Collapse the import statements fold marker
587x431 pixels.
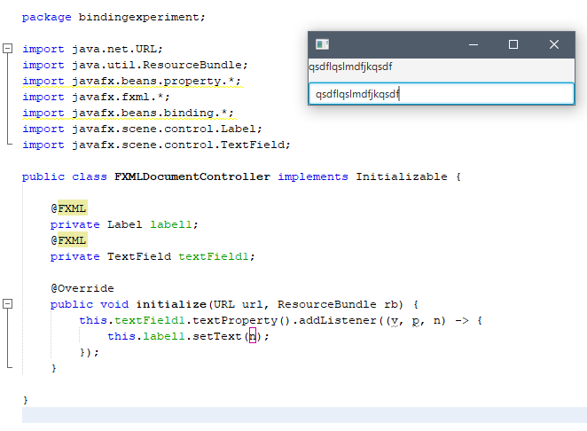[8, 49]
